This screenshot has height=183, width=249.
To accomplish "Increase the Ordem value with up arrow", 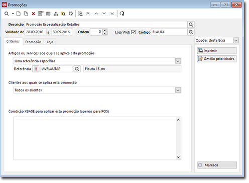I will [105, 31].
